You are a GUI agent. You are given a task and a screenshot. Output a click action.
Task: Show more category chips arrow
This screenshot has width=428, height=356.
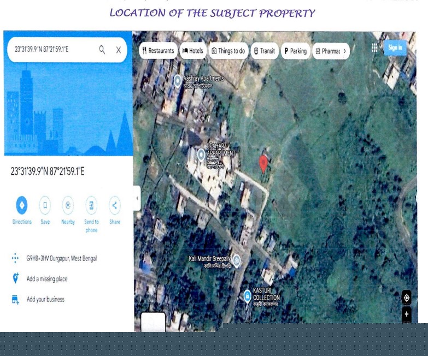click(345, 51)
